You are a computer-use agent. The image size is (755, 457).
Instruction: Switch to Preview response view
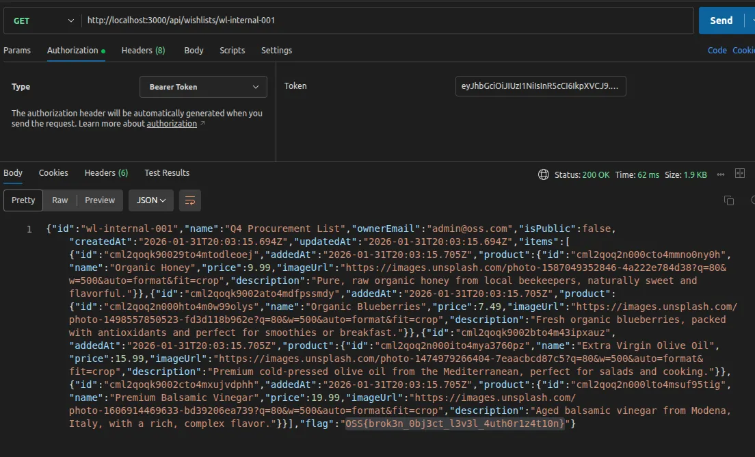tap(100, 200)
